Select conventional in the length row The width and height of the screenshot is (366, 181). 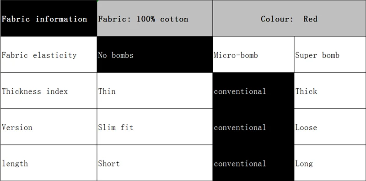(253, 163)
